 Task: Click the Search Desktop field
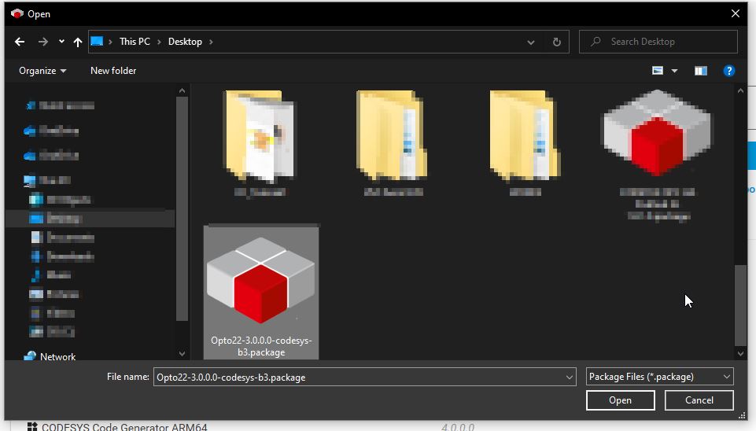pos(658,42)
